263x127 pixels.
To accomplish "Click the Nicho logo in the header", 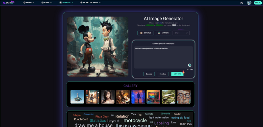I will tap(8, 2).
